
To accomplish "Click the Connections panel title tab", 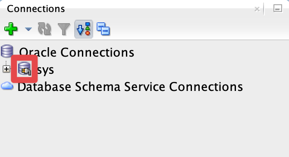I will click(x=36, y=9).
